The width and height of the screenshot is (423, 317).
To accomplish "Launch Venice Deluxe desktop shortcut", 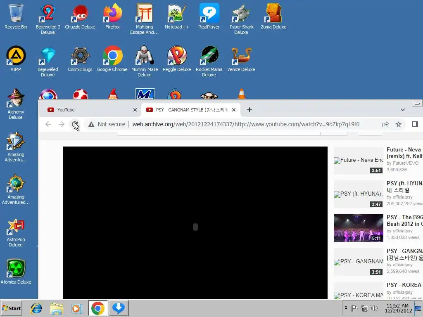I will (x=241, y=59).
